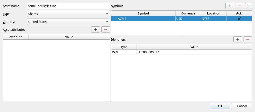Click the asset attributes Value column header
Screen dimensions: 255x112
(69, 37)
